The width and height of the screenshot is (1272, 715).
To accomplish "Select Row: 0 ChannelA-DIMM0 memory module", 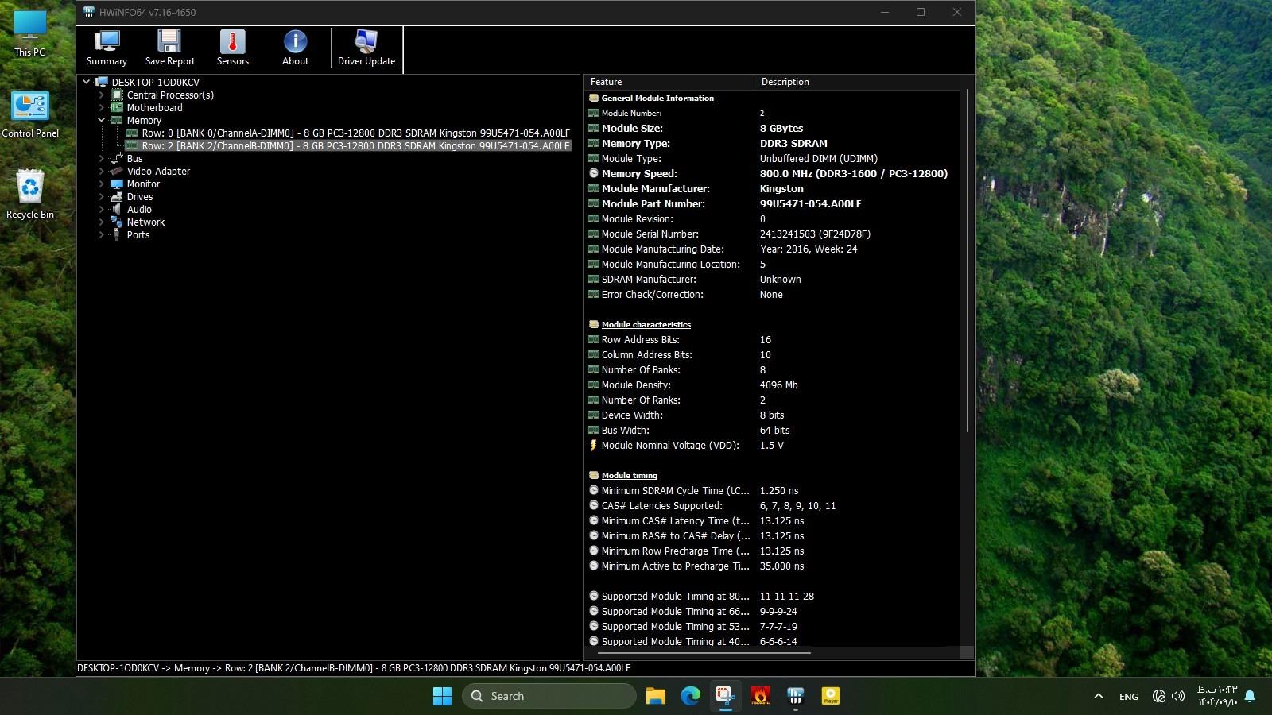I will 355,133.
